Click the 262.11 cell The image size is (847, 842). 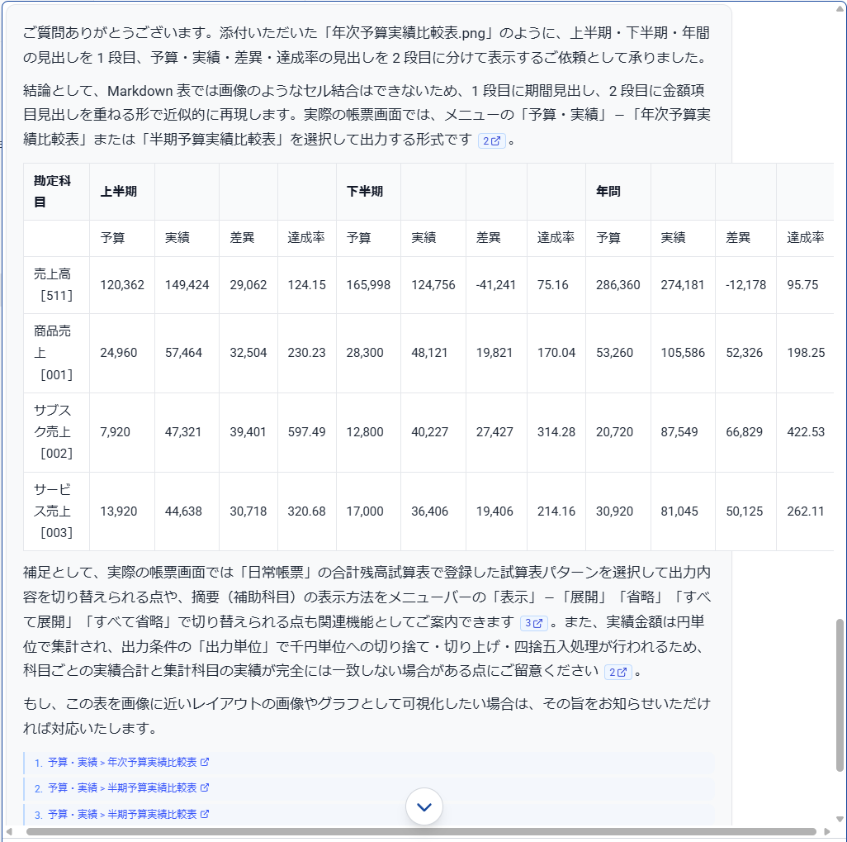click(x=805, y=511)
